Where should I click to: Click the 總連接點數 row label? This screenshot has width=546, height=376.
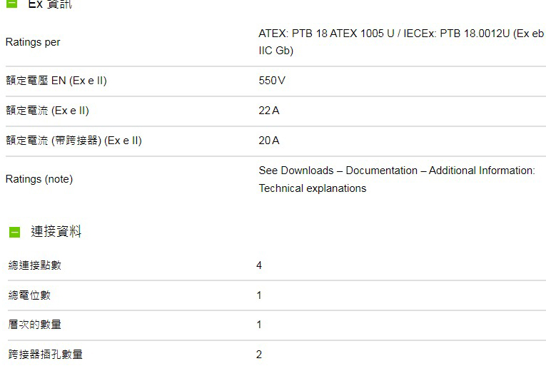[34, 265]
